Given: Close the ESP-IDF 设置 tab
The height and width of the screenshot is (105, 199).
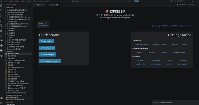Looking at the screenshot, I should pos(59,5).
